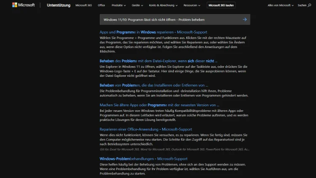The height and width of the screenshot is (178, 316).
Task: Click the text starting 'Bei jeder neuen Version'
Action: tap(174, 115)
